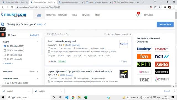
Task: Open E&Y 3919 Reviews link
Action: point(67,75)
